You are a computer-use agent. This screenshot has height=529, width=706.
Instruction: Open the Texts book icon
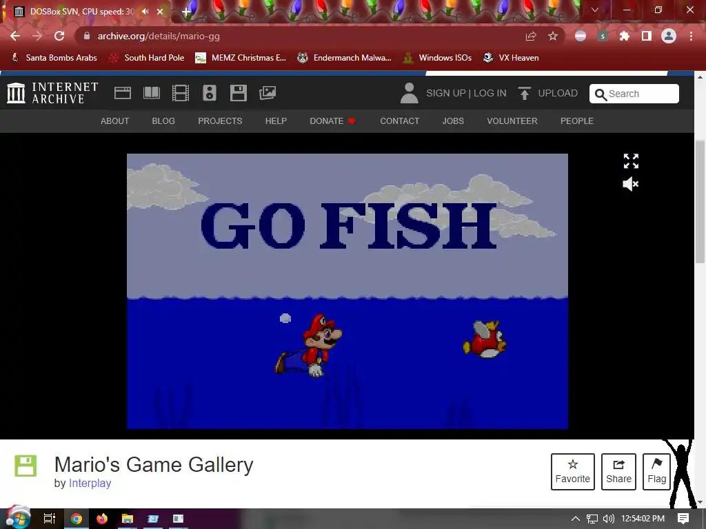click(151, 93)
